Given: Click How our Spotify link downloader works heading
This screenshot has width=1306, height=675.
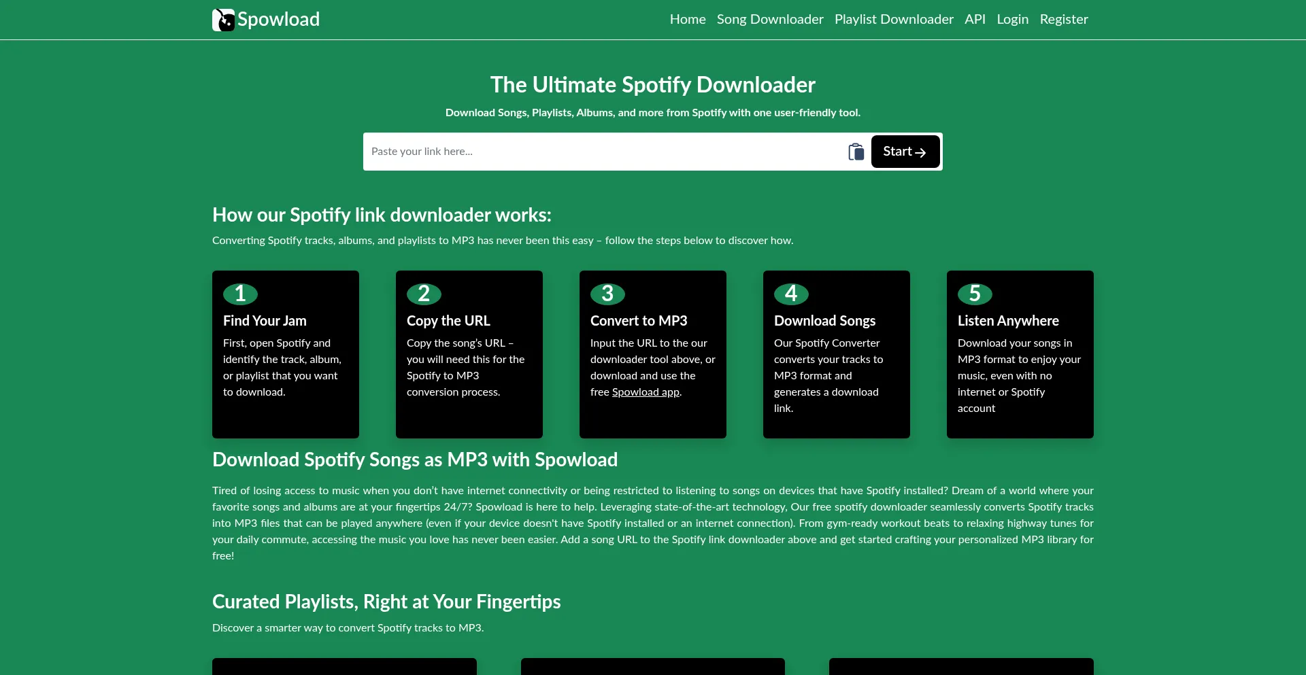Looking at the screenshot, I should (x=382, y=215).
